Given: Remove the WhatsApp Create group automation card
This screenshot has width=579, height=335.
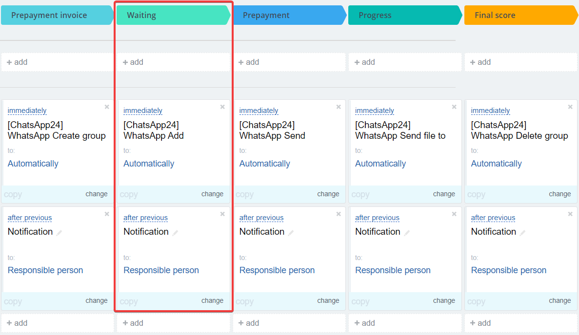Looking at the screenshot, I should tap(107, 107).
